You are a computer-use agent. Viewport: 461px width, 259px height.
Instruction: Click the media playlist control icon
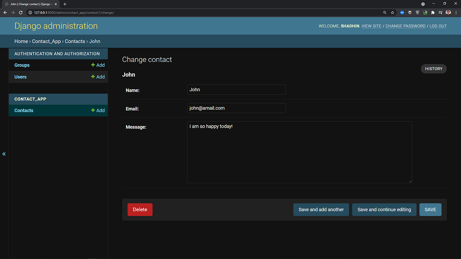point(440,12)
